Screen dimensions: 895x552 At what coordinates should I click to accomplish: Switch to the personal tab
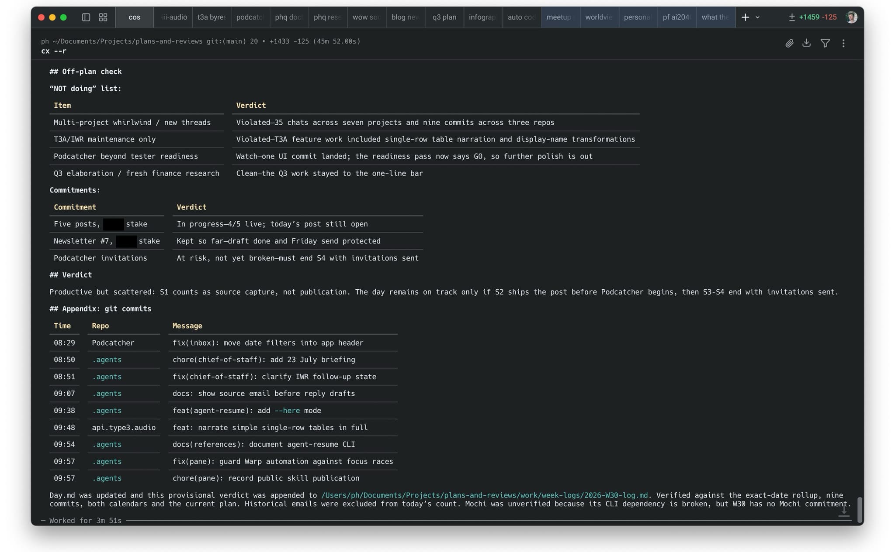point(638,17)
